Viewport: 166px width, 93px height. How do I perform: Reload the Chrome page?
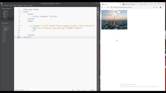pos(108,7)
